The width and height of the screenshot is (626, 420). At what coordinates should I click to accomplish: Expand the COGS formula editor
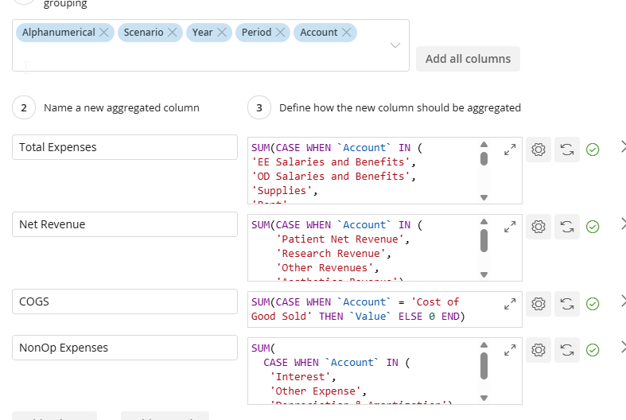(510, 303)
